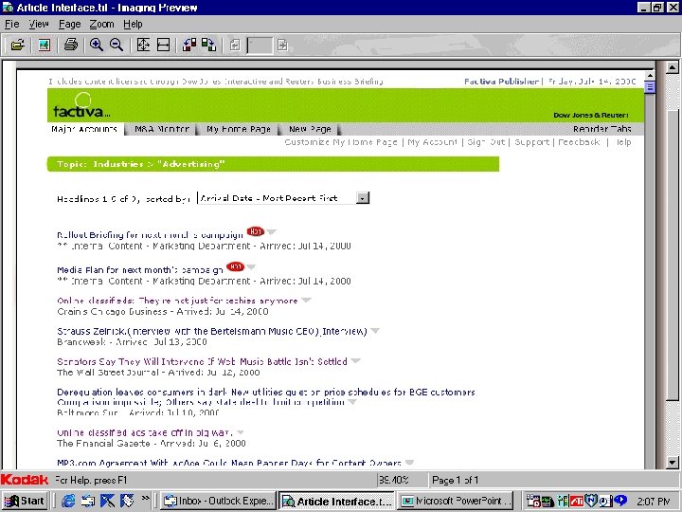Click the viewer's scroll down arrow

[672, 463]
